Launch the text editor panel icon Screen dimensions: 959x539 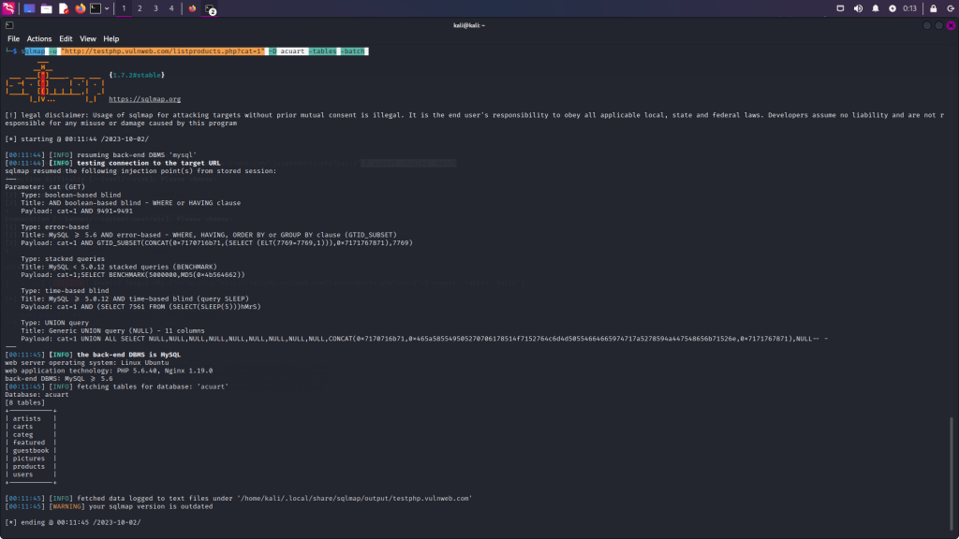coord(64,8)
